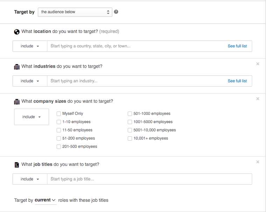Screen dimensions: 266x212
Task: Open the current roles dropdown
Action: click(45, 200)
